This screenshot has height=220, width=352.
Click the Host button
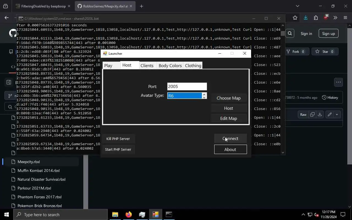point(229,108)
